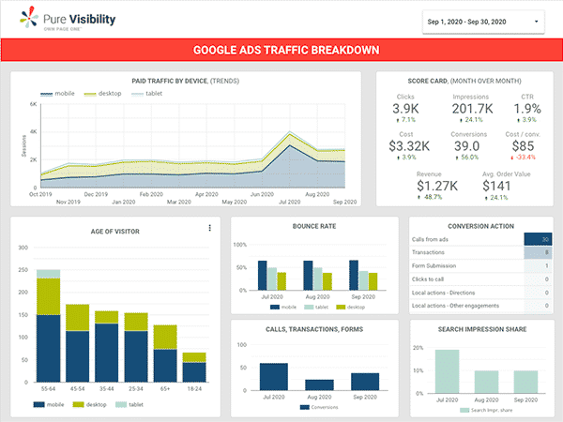The width and height of the screenshot is (563, 422).
Task: Click the tablet legend in Paid Traffic chart
Action: click(147, 94)
